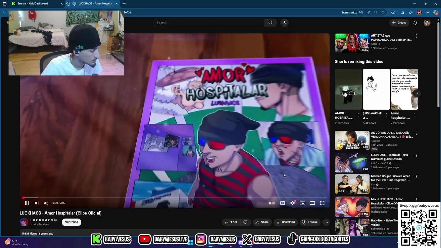The width and height of the screenshot is (441, 248).
Task: Open options for AS CÓPIAS DO LIL GIELA
Action: [416, 133]
